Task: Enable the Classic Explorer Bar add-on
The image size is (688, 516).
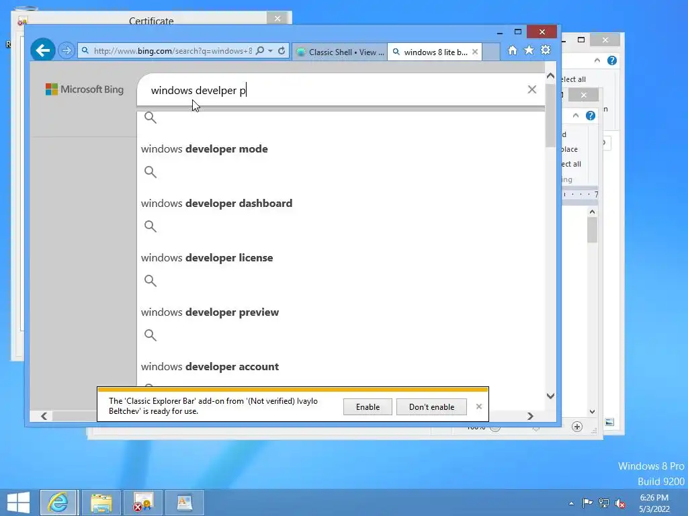Action: click(x=368, y=406)
